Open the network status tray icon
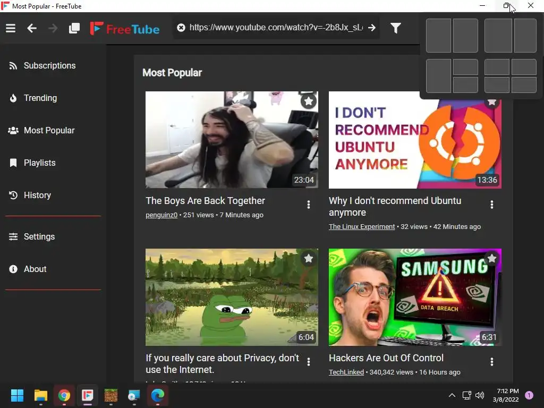Image resolution: width=544 pixels, height=408 pixels. (x=466, y=395)
